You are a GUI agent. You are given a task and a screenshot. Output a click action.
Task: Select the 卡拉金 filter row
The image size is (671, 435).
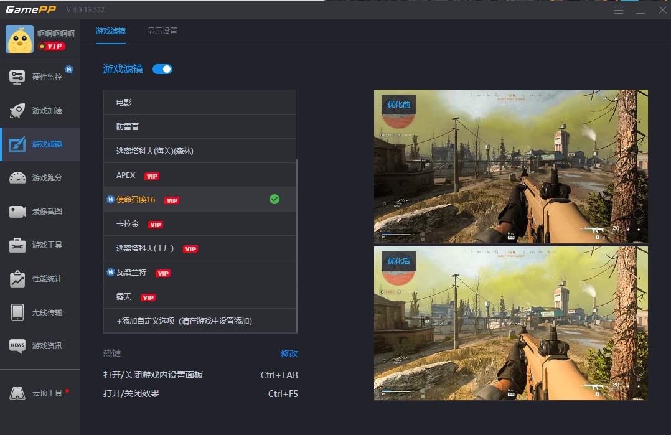(200, 223)
